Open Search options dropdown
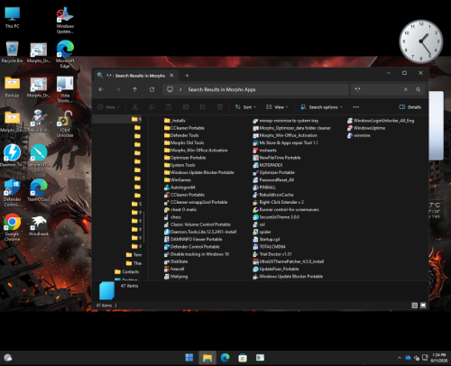The width and height of the screenshot is (451, 366). (321, 107)
